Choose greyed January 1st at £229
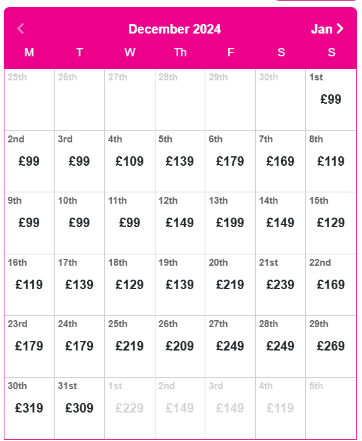Image resolution: width=362 pixels, height=441 pixels. point(130,408)
